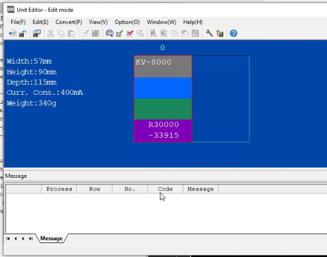Click the Depth:115mm text
The height and width of the screenshot is (257, 327).
pyautogui.click(x=32, y=83)
